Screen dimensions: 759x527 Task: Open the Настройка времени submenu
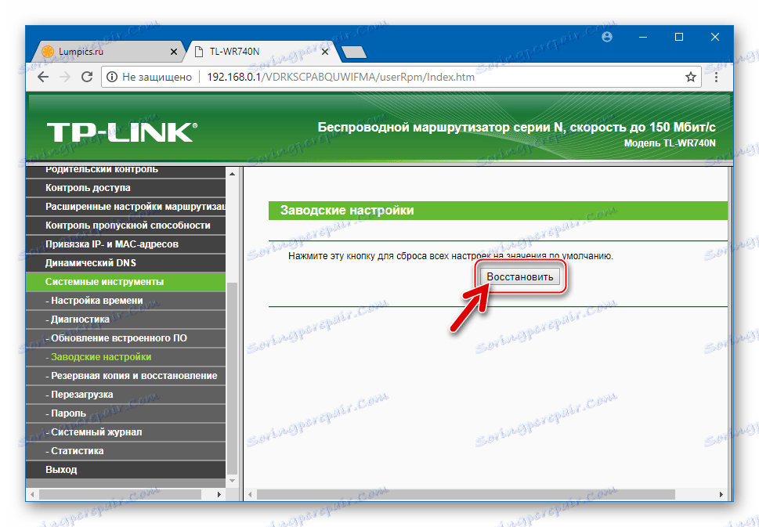[x=126, y=301]
